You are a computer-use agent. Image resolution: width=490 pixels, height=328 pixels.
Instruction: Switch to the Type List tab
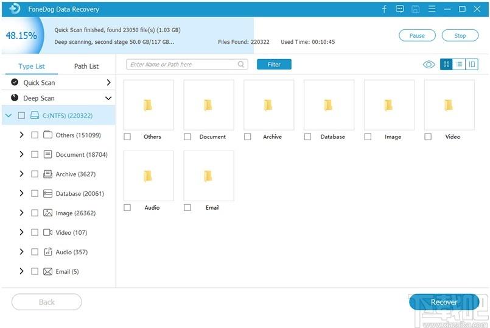[32, 66]
